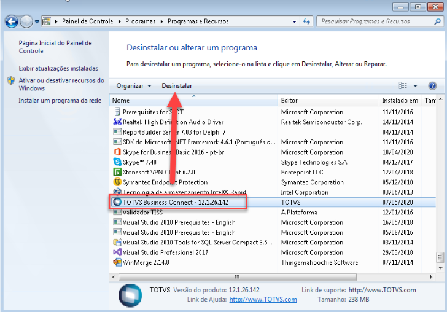The width and height of the screenshot is (447, 312).
Task: Click Thingamahoochie Software editor cell
Action: click(x=319, y=262)
